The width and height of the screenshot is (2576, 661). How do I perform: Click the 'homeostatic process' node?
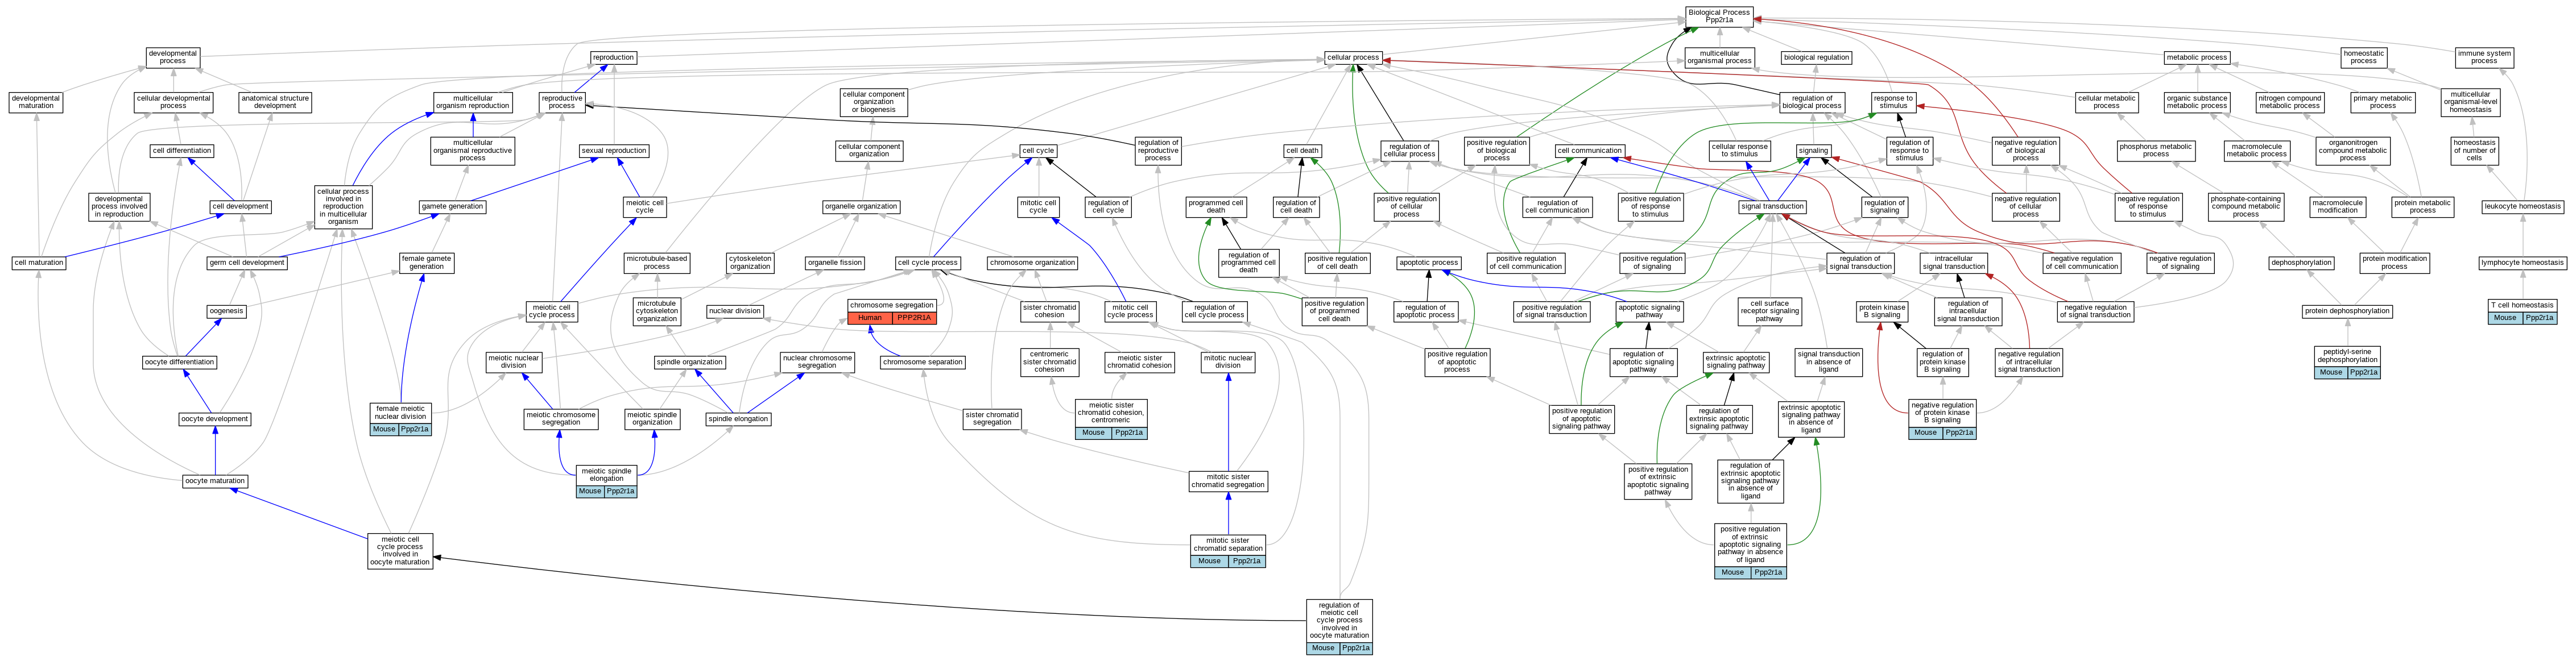(x=2364, y=57)
